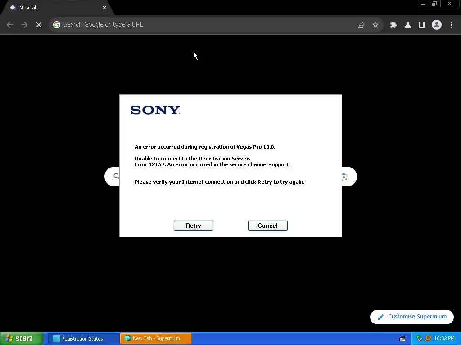The width and height of the screenshot is (461, 345).
Task: Switch to Registration Status taskbar item
Action: [x=83, y=339]
